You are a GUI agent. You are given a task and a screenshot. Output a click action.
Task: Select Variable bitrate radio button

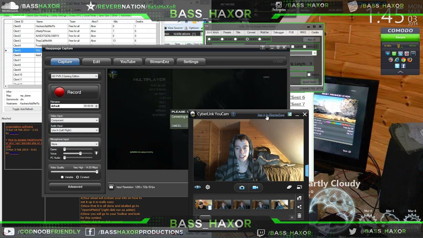[62, 177]
